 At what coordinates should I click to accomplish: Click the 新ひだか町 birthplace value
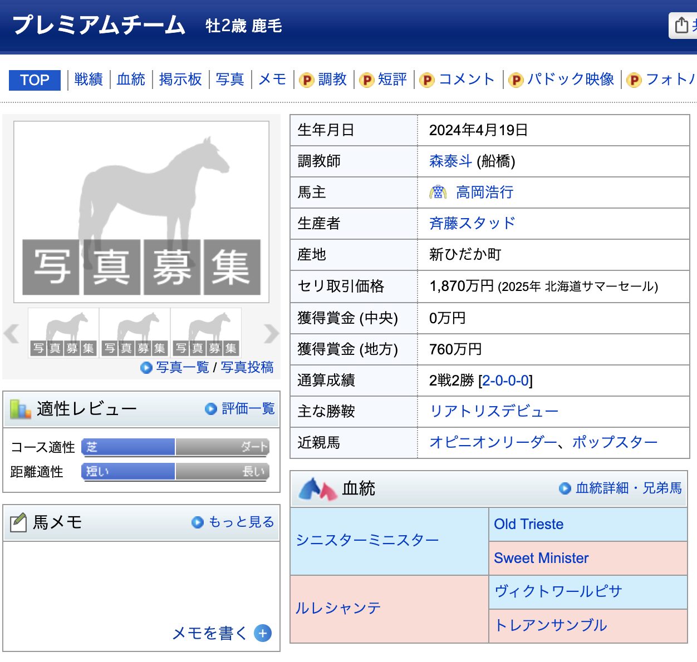pos(465,255)
